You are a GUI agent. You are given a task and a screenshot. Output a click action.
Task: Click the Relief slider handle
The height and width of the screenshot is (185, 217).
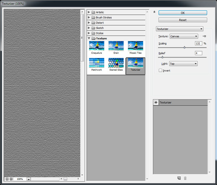(162, 57)
